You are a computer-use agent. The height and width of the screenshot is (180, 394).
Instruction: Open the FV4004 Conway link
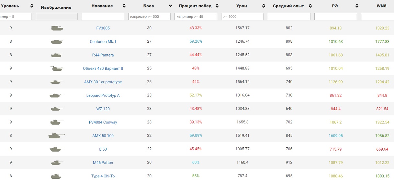(x=103, y=122)
